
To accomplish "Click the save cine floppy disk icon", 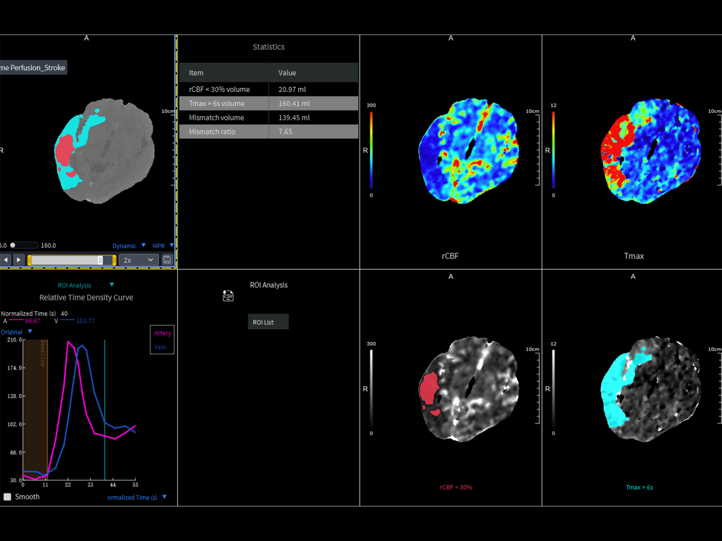I will point(167,260).
